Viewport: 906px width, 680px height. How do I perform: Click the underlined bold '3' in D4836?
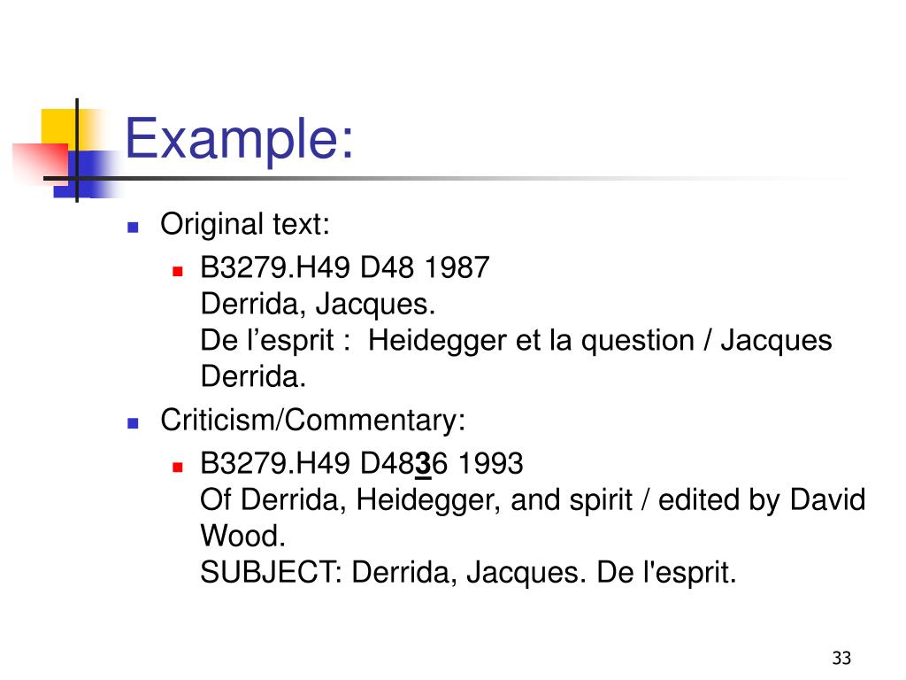coord(423,464)
